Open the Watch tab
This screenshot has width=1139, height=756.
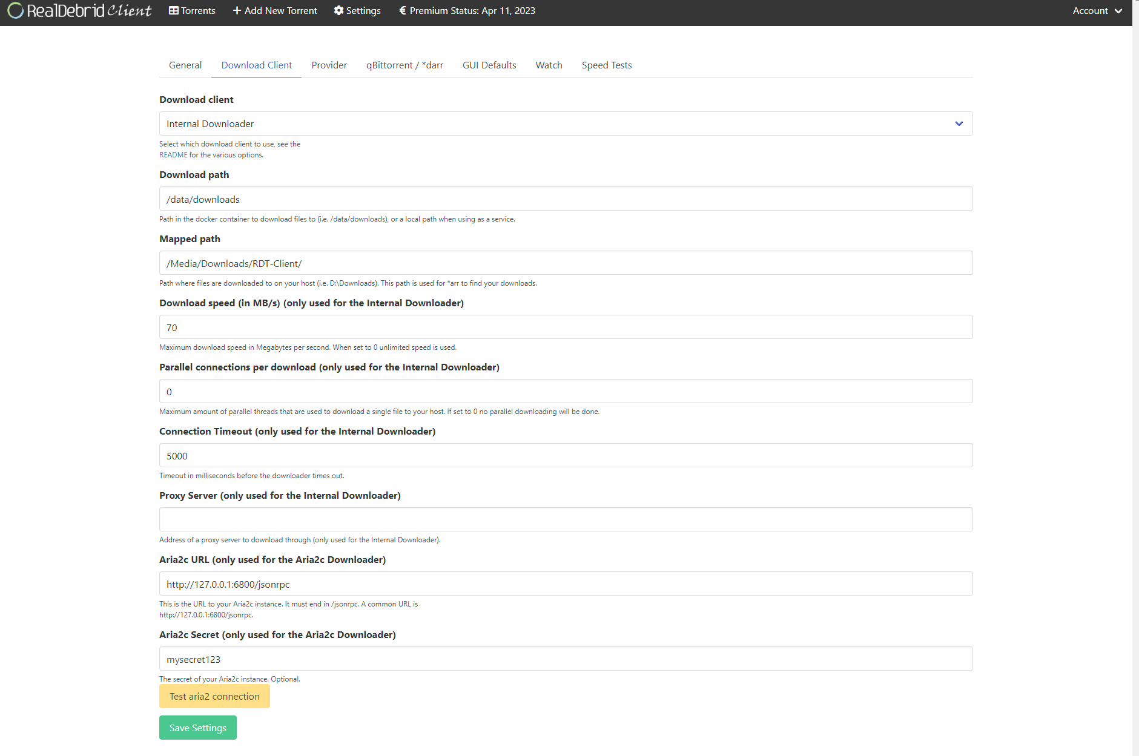pos(548,65)
